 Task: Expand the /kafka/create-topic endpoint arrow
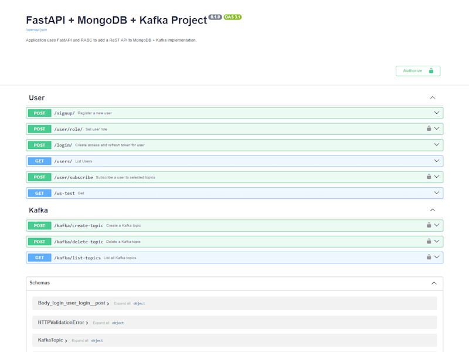tap(437, 225)
